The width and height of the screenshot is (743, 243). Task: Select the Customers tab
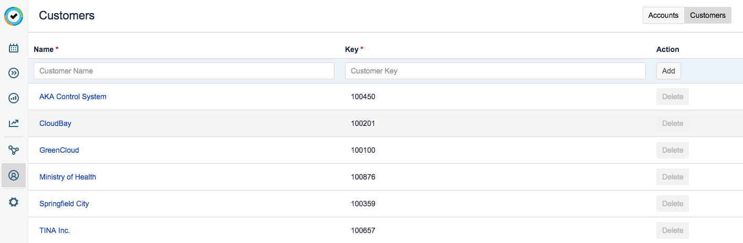pos(707,15)
